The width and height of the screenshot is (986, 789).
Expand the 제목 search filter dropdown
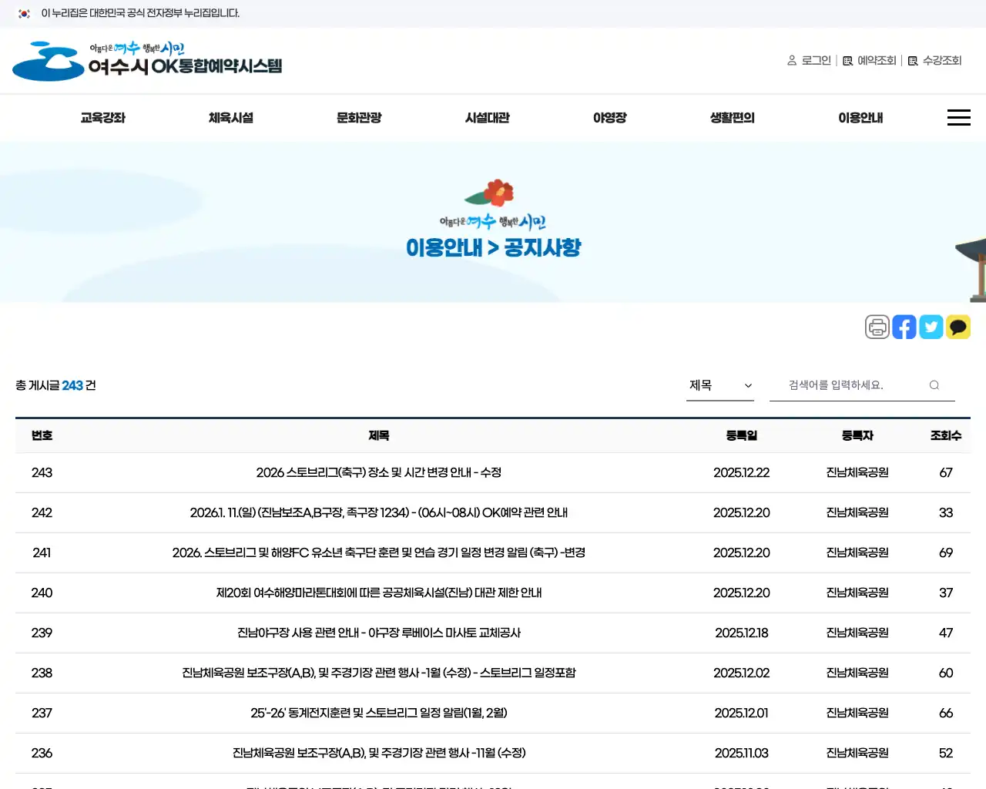[719, 385]
